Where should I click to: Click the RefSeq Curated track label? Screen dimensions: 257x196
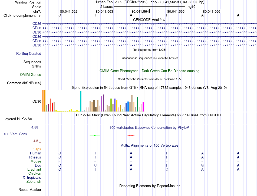pyautogui.click(x=29, y=53)
